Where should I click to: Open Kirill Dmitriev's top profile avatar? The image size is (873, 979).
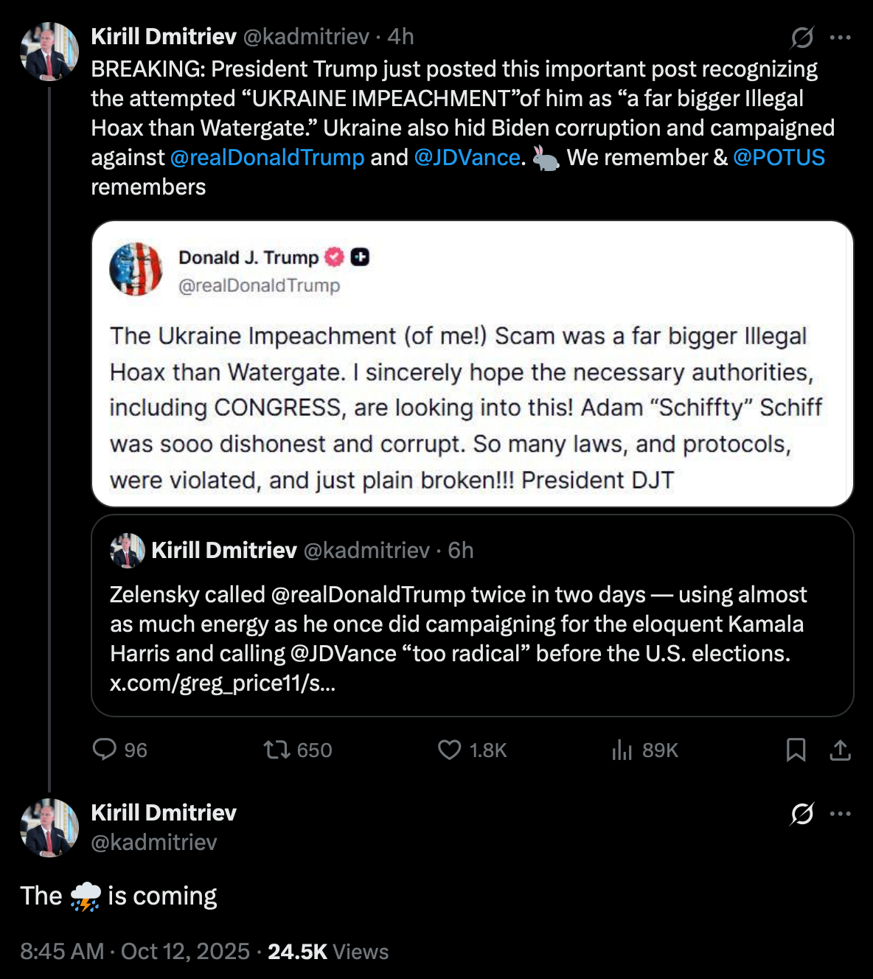pos(49,52)
